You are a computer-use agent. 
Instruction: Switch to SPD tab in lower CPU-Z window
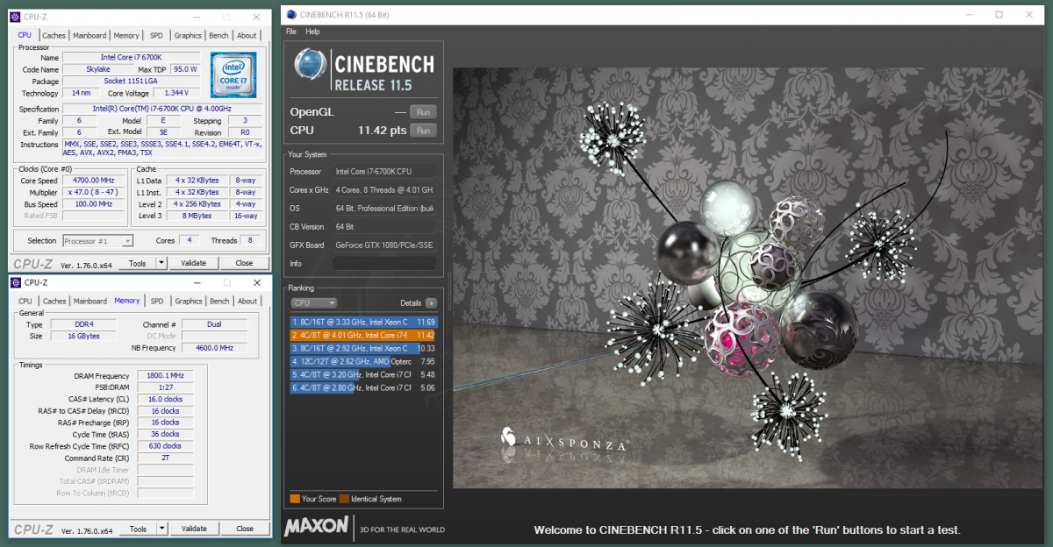[x=157, y=302]
